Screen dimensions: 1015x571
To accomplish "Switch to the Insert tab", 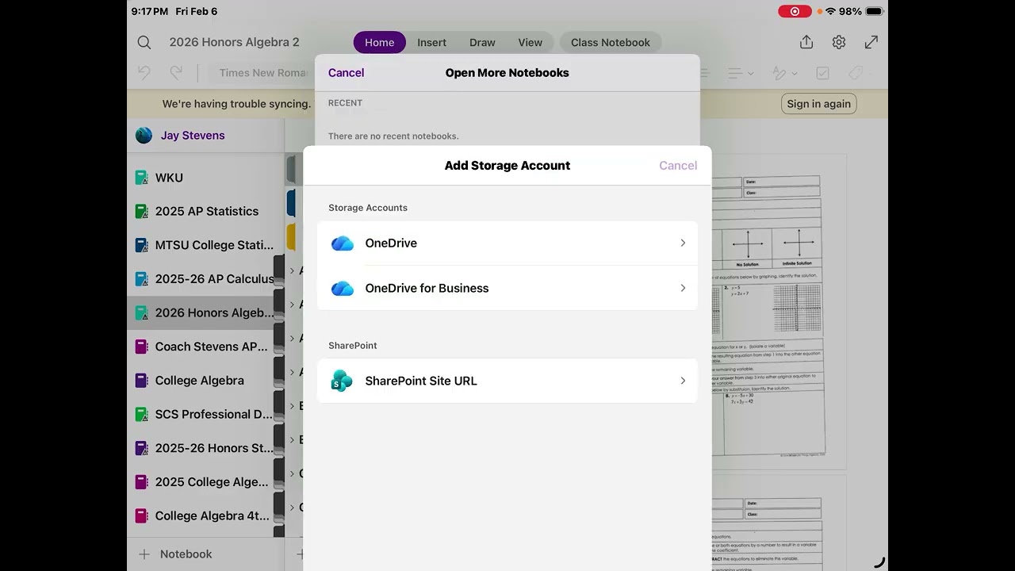I will pyautogui.click(x=432, y=43).
